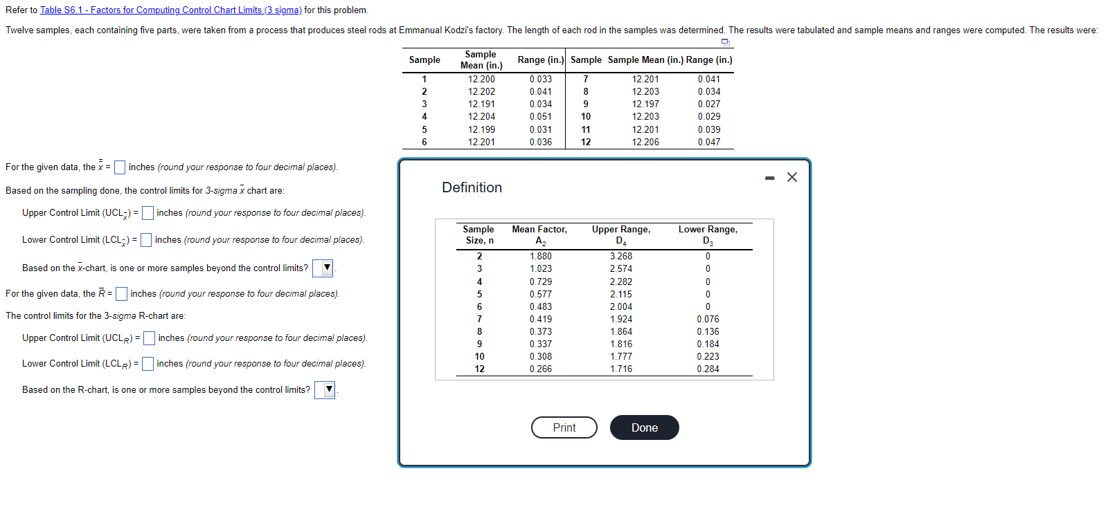Click sample 5 mean value 12.199

[481, 129]
